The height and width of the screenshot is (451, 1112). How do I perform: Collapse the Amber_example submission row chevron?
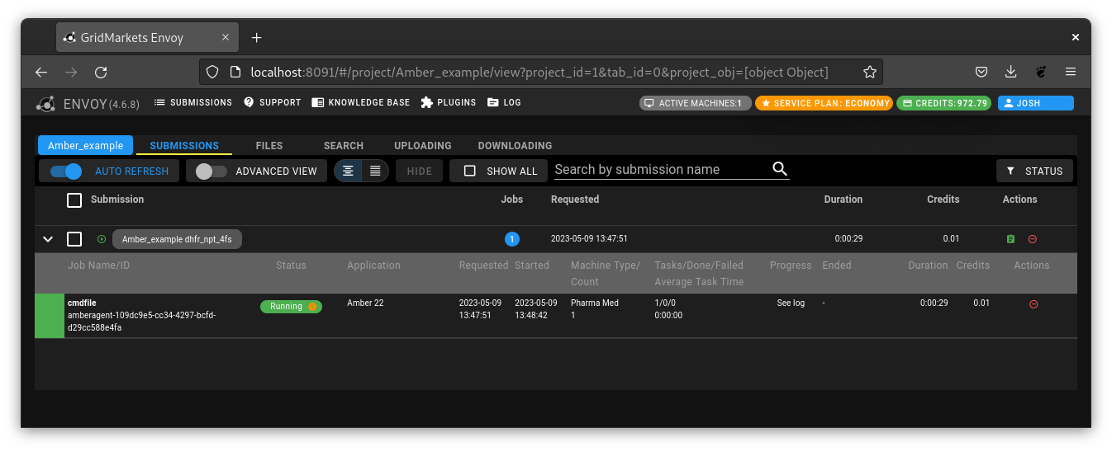tap(48, 239)
